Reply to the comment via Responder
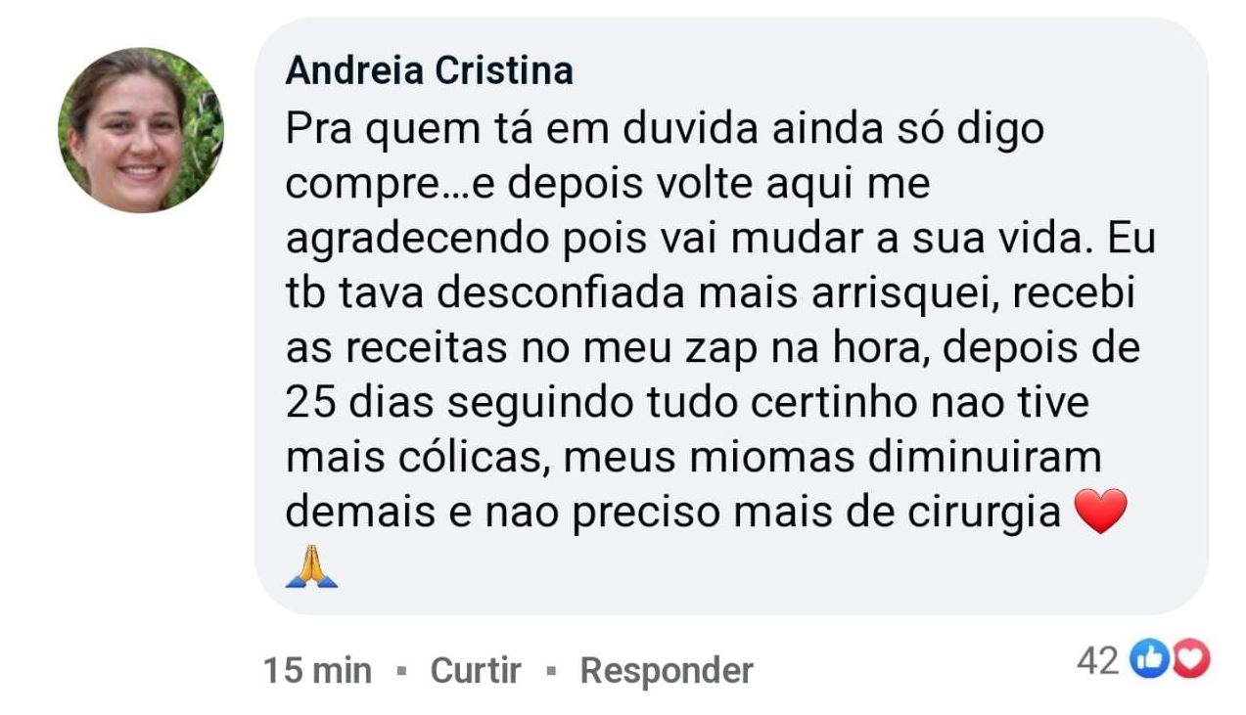This screenshot has height=715, width=1246. pos(667,671)
